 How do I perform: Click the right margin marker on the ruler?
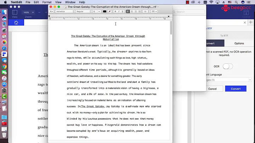click(169, 16)
